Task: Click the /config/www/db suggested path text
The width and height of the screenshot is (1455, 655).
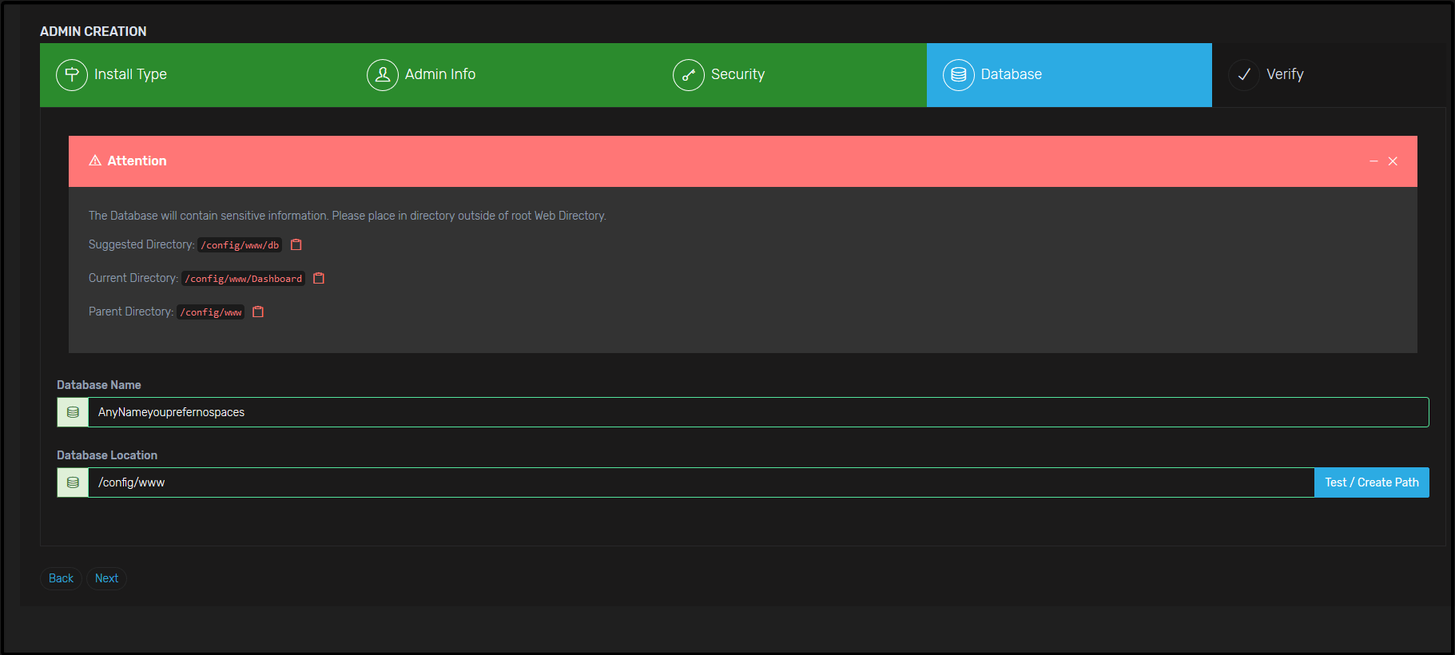Action: coord(240,245)
